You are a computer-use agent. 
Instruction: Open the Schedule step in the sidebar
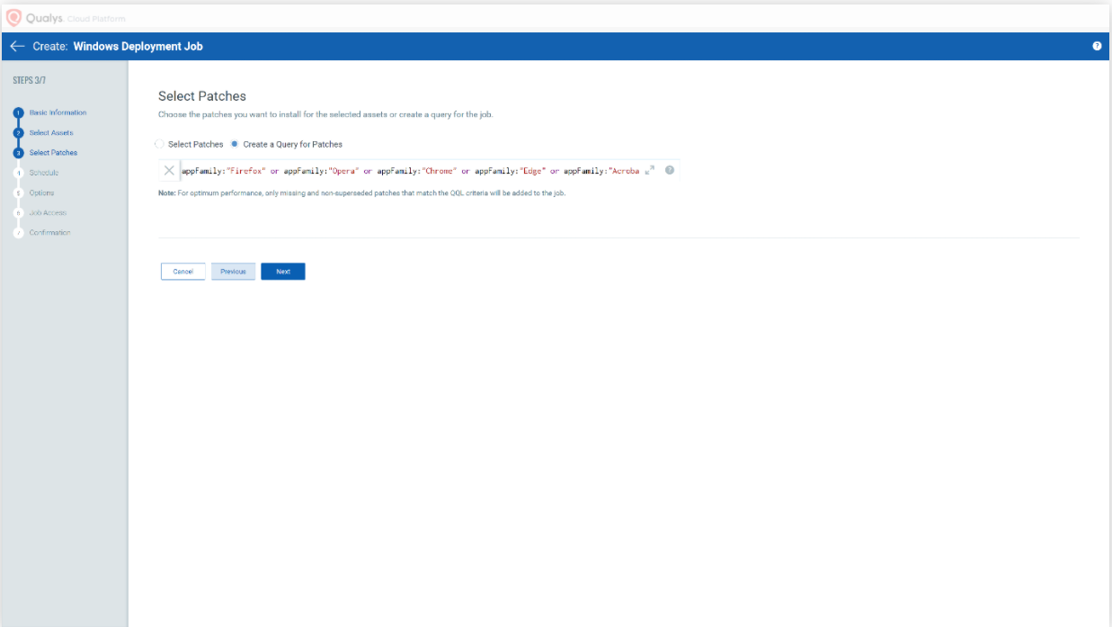pyautogui.click(x=44, y=173)
